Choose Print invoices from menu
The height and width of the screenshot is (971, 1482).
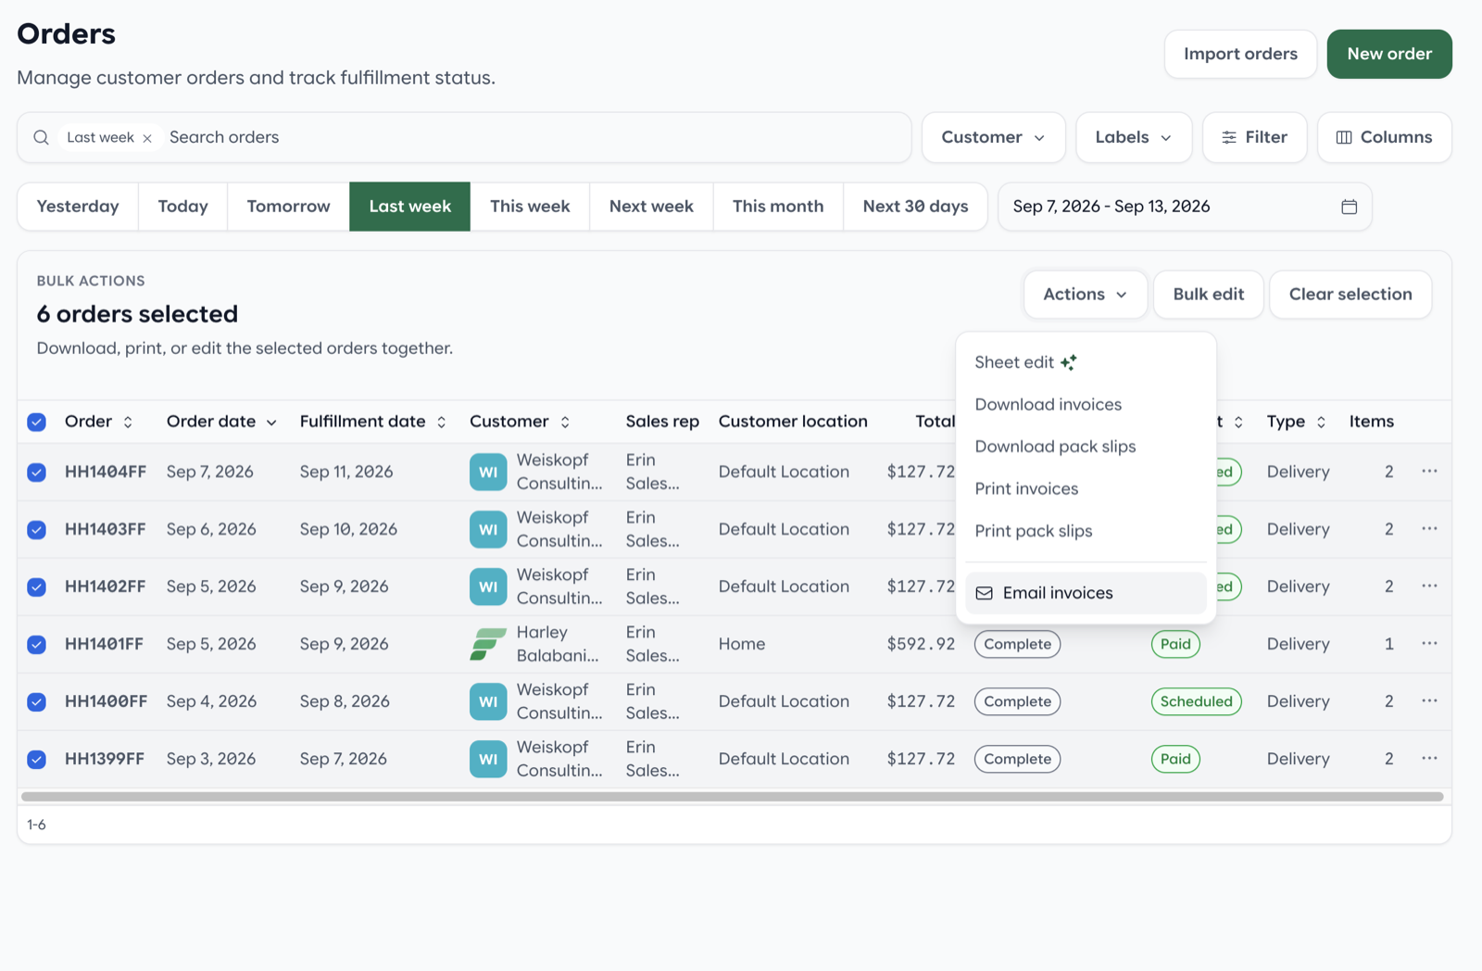tap(1026, 488)
